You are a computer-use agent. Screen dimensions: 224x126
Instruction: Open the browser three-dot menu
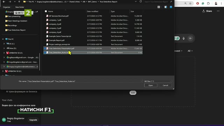tap(221, 3)
